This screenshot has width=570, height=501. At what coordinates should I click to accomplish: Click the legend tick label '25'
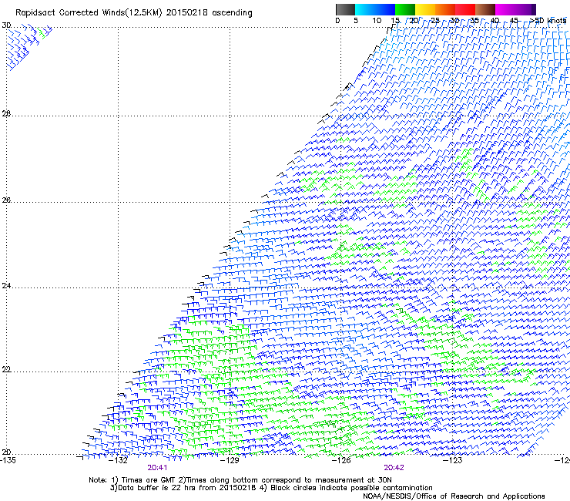434,21
